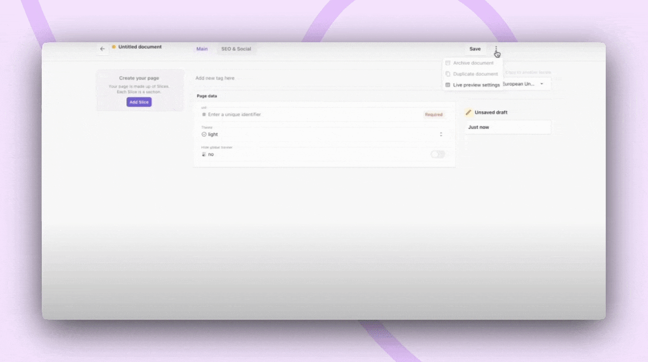Select Archive document from the menu
Viewport: 648px width, 362px height.
pyautogui.click(x=473, y=63)
